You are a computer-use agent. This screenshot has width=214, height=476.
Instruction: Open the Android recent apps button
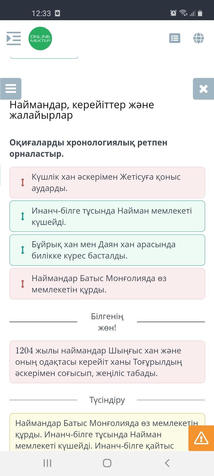tap(47, 463)
